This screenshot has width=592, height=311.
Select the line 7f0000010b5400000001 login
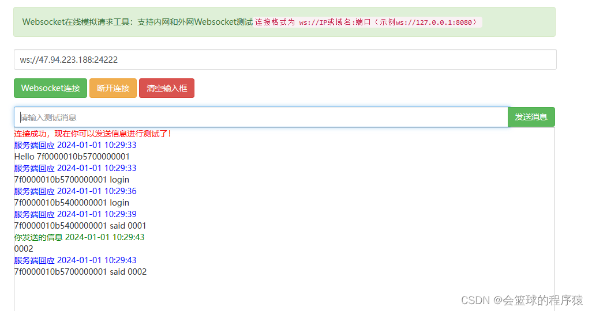coord(72,202)
